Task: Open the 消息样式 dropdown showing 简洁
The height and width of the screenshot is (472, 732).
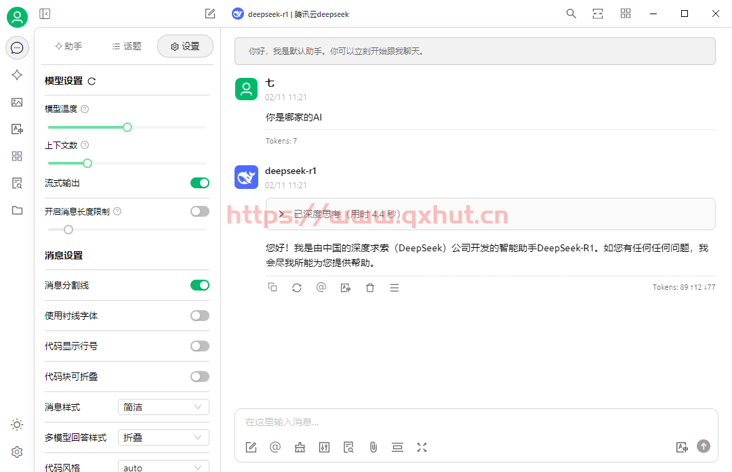Action: [x=163, y=407]
